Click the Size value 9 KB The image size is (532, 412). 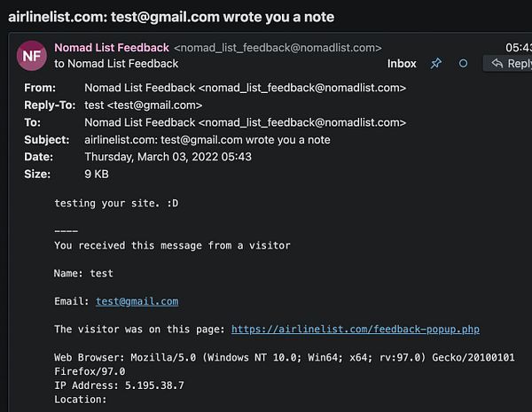click(98, 174)
